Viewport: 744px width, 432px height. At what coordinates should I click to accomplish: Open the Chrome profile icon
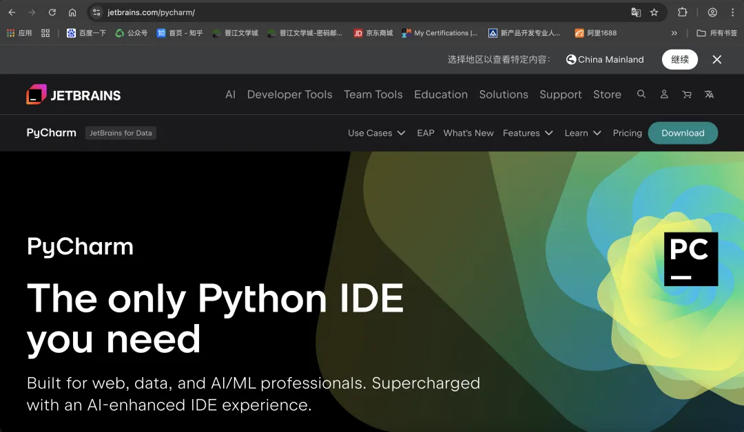click(712, 12)
